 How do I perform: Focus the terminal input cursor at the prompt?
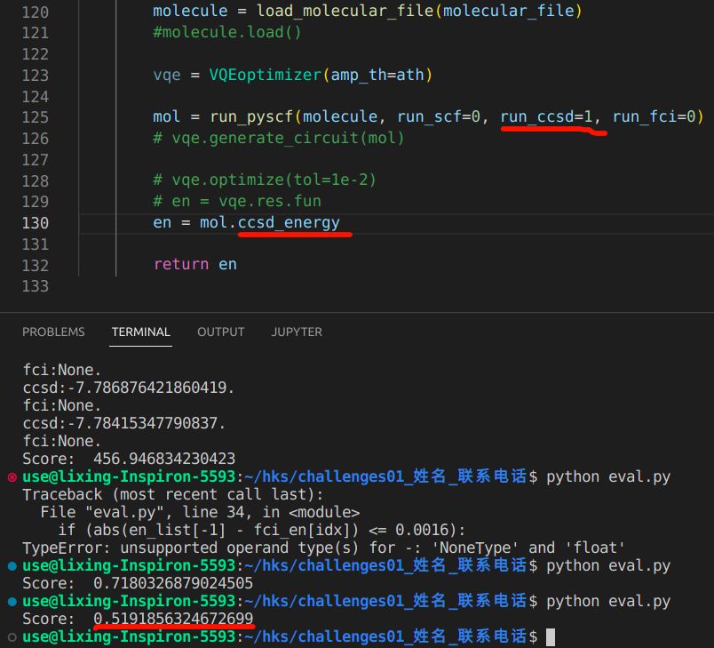pos(551,636)
